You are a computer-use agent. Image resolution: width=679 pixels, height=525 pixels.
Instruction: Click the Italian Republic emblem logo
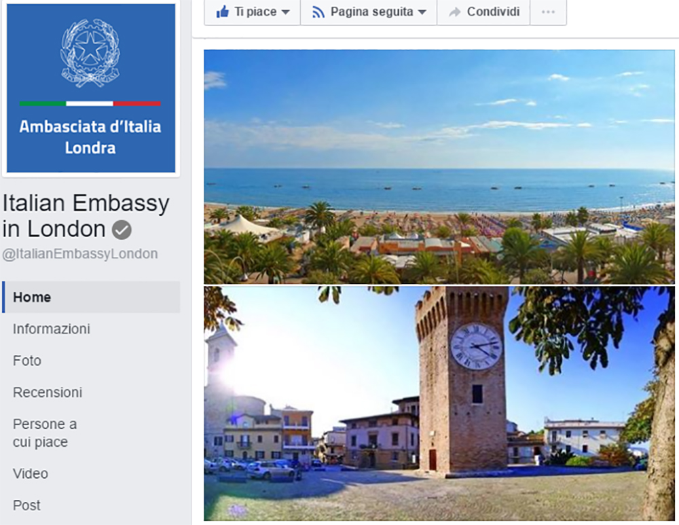[x=90, y=53]
